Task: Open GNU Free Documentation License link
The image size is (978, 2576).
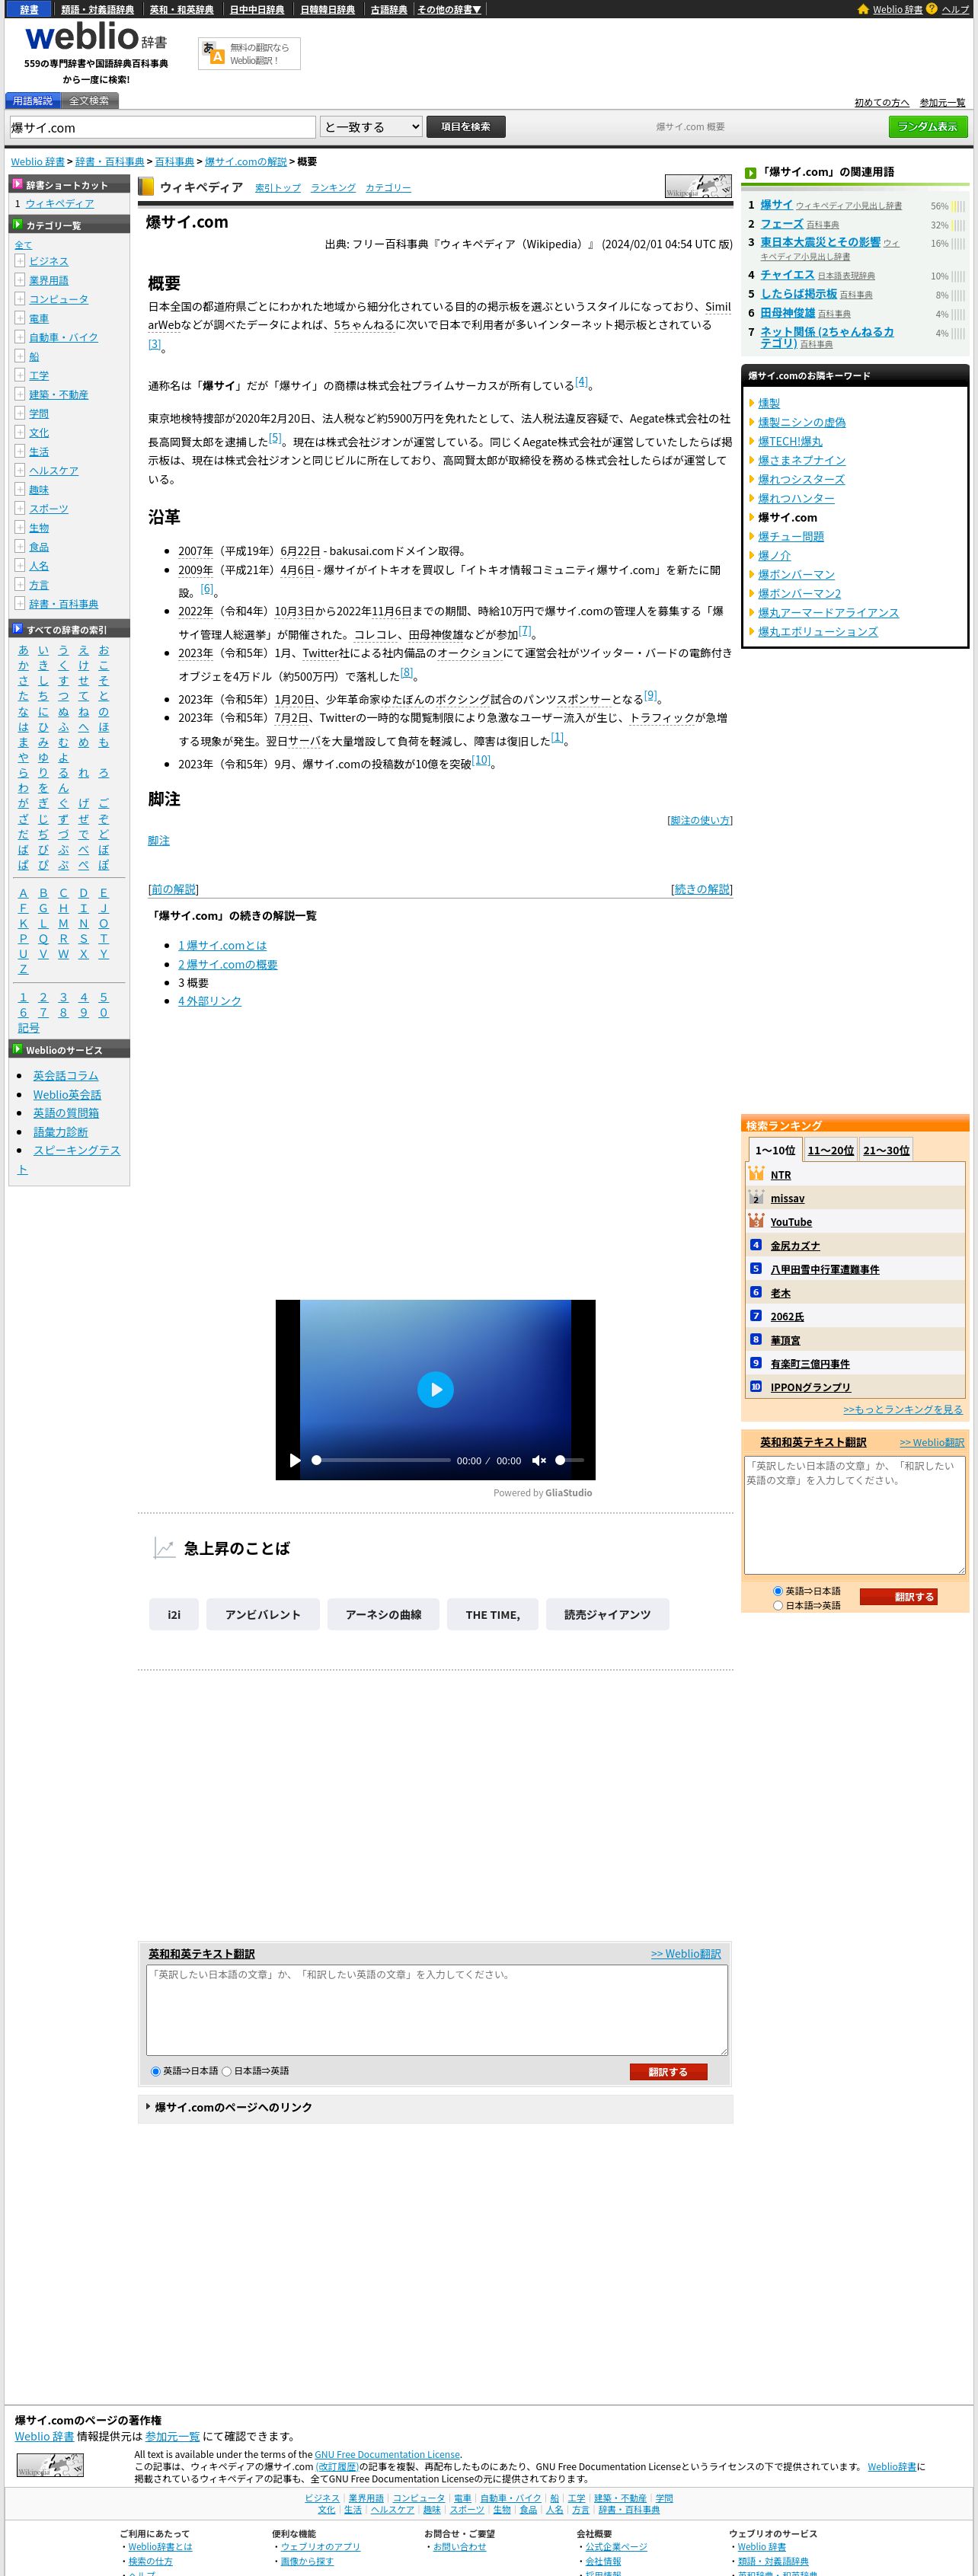Action: [388, 2454]
